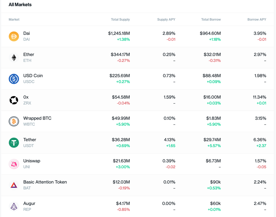276x217 pixels.
Task: Click 0x total borrow $16.00M
Action: [212, 97]
